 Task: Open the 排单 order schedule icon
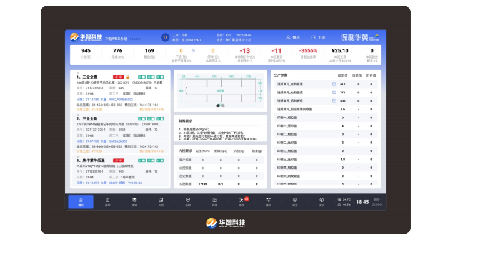coord(107,201)
